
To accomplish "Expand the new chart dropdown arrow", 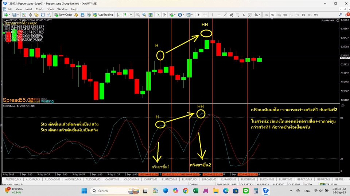I will click(x=9, y=15).
